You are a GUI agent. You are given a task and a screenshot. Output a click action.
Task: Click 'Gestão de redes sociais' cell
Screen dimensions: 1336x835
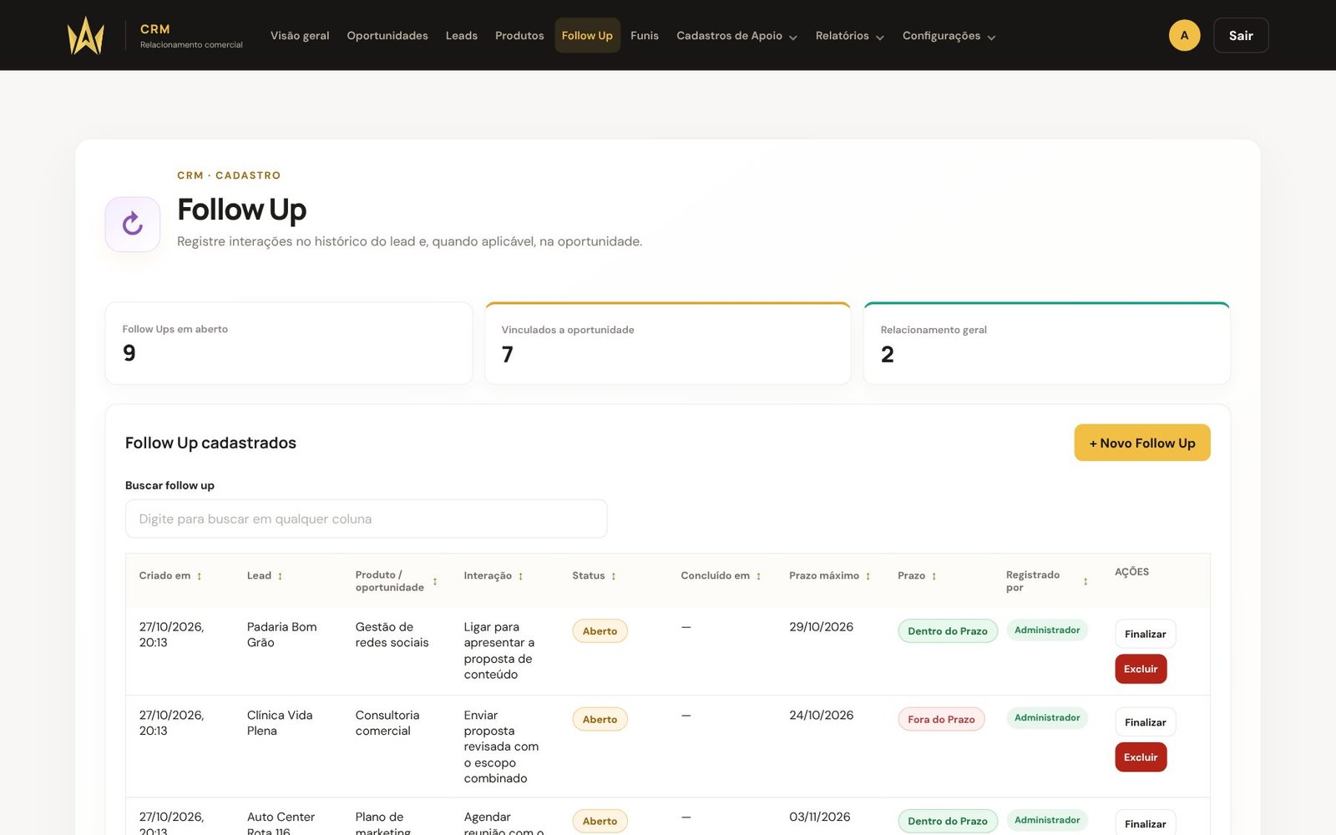click(392, 635)
